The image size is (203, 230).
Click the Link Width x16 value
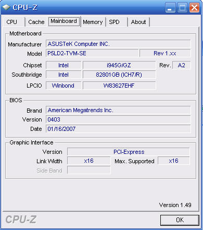(x=88, y=161)
